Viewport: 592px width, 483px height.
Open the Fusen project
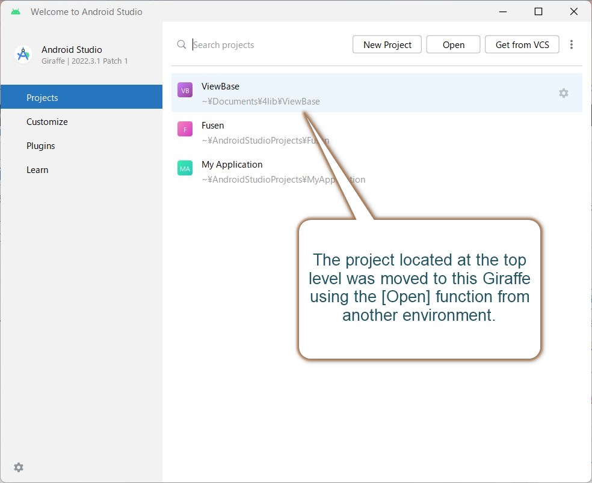377,132
